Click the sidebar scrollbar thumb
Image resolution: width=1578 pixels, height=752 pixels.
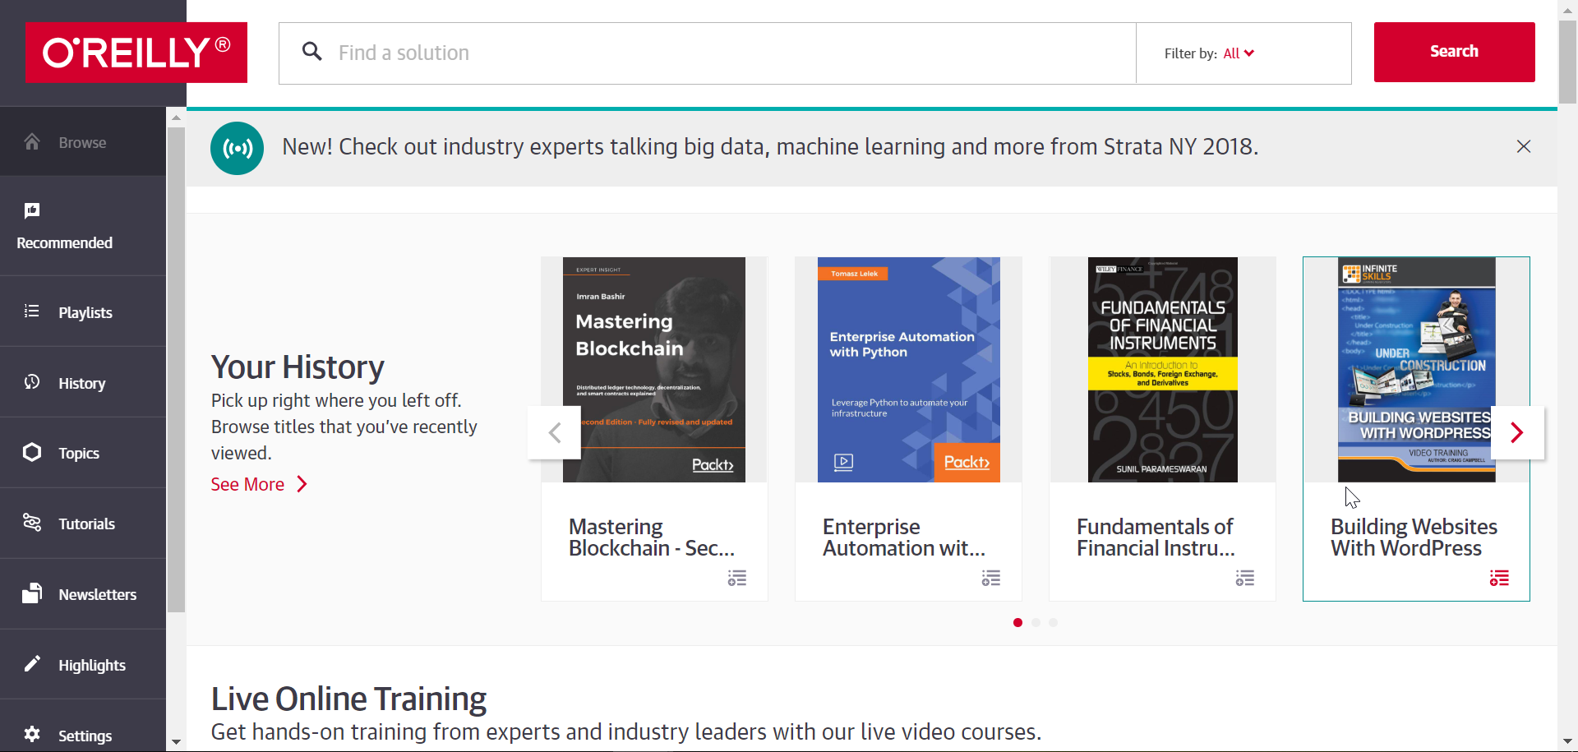coord(176,370)
